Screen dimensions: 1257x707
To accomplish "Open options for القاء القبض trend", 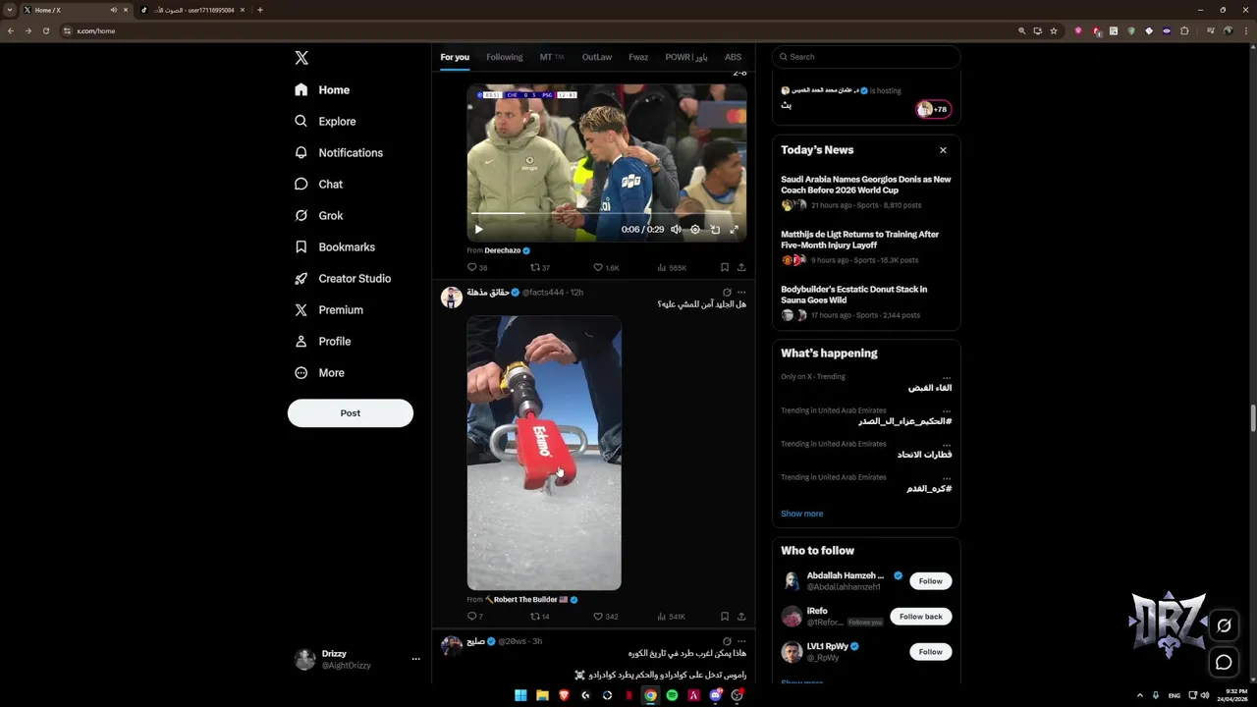I will point(947,377).
